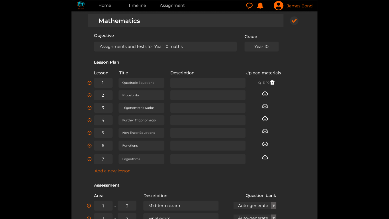Click Add a new lesson link
Viewport: 389px width, 219px height.
112,171
